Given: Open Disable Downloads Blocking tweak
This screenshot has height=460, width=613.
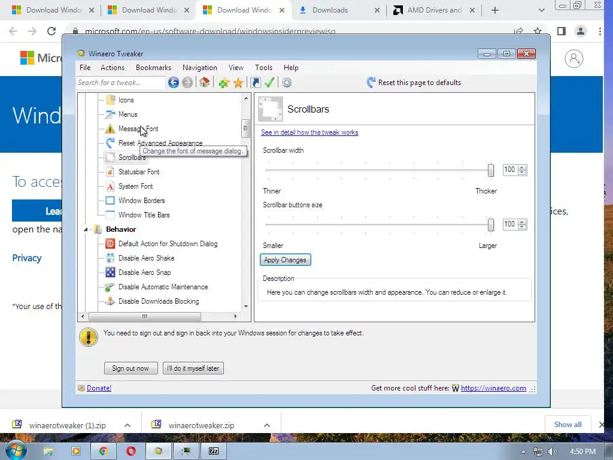Looking at the screenshot, I should click(x=158, y=301).
